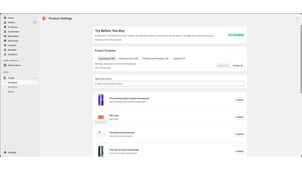Click the Tryvia app logo in breadcrumb
The image size is (302, 170).
(x=44, y=18)
